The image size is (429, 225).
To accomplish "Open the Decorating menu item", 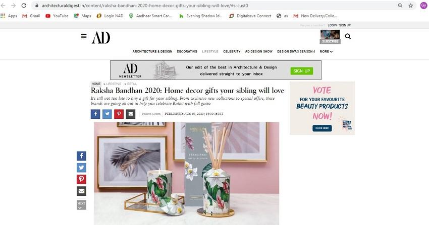I will 187,51.
